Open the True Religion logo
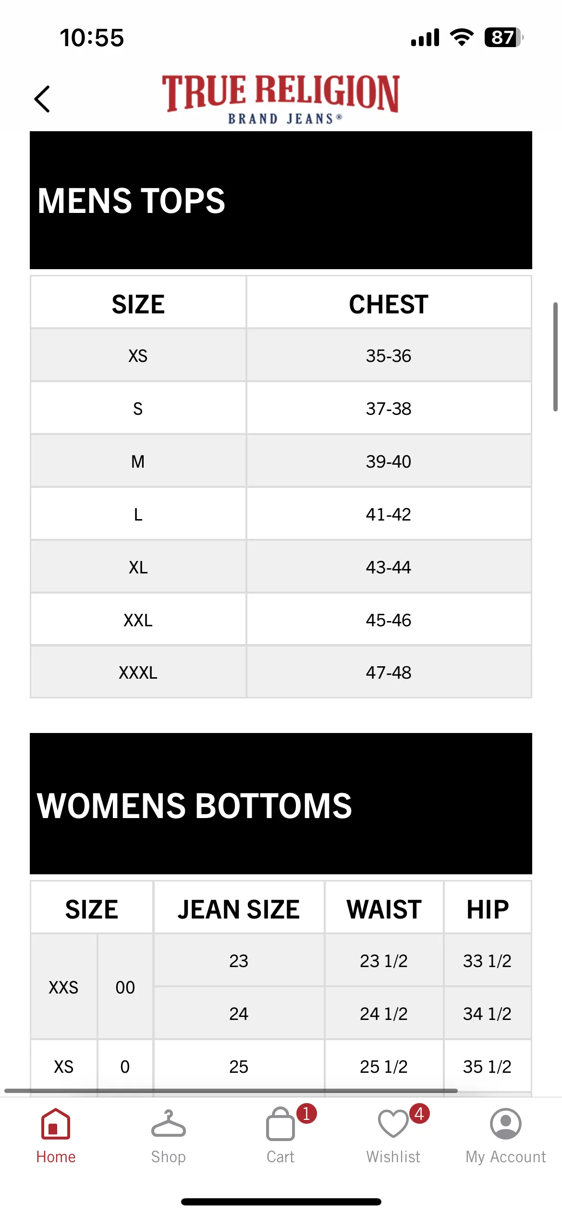This screenshot has height=1217, width=562. pos(281,99)
